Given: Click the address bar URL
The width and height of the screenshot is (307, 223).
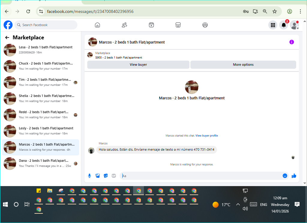Looking at the screenshot, I should [90, 11].
